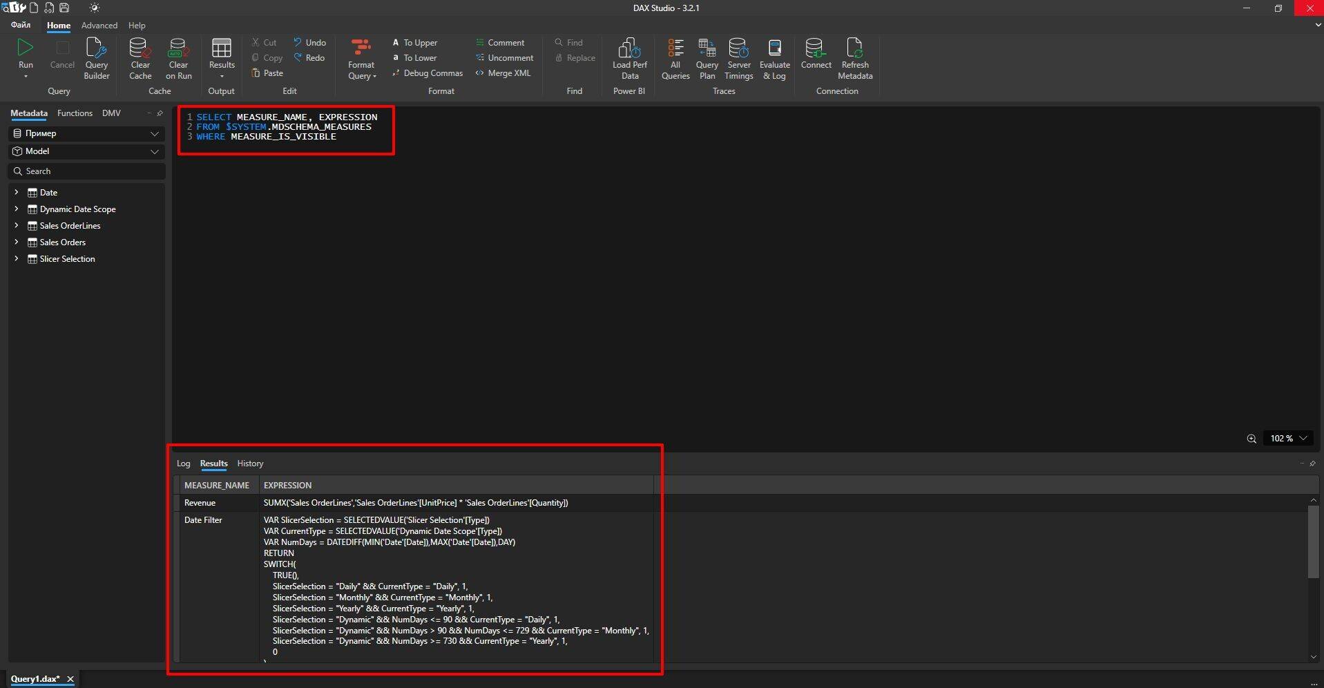
Task: Switch to the Log output tab
Action: [183, 464]
